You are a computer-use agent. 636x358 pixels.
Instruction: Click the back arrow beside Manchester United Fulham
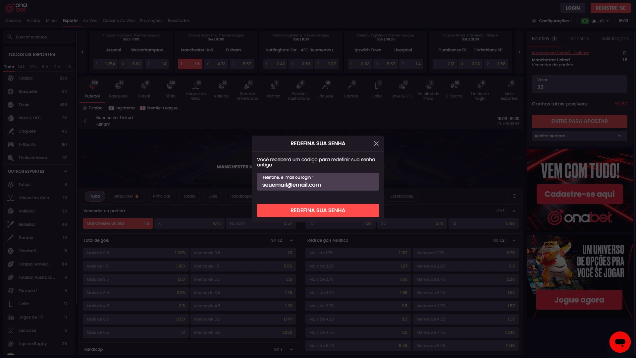[86, 121]
